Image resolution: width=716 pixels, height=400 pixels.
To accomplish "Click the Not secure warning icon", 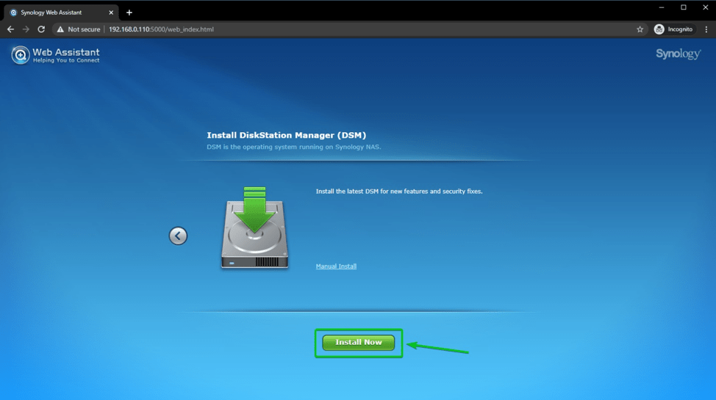I will pos(60,29).
